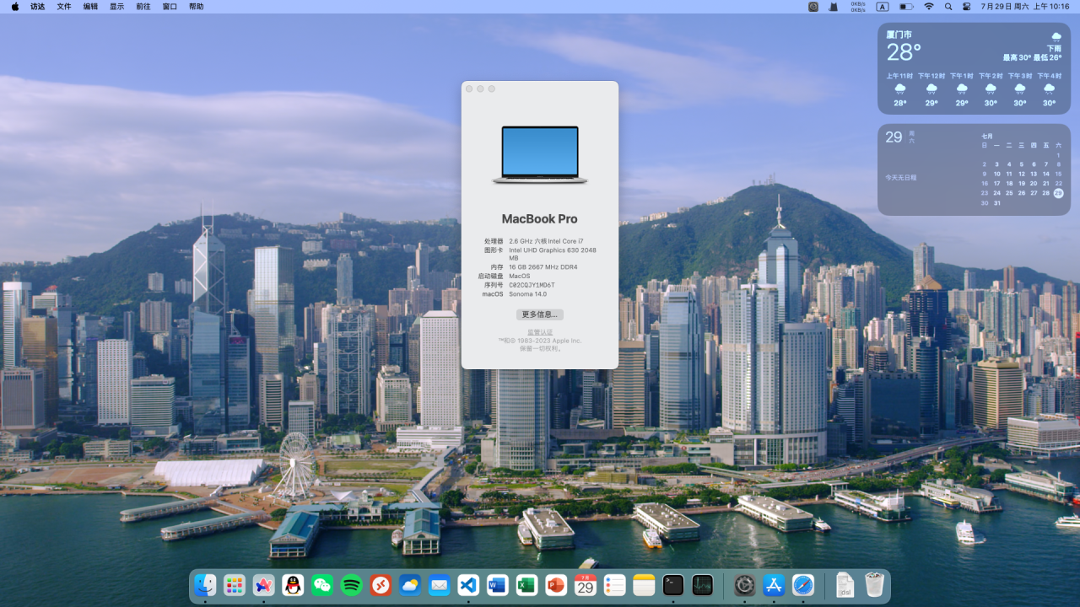Viewport: 1080px width, 607px height.
Task: Click the battery status icon
Action: 906,6
